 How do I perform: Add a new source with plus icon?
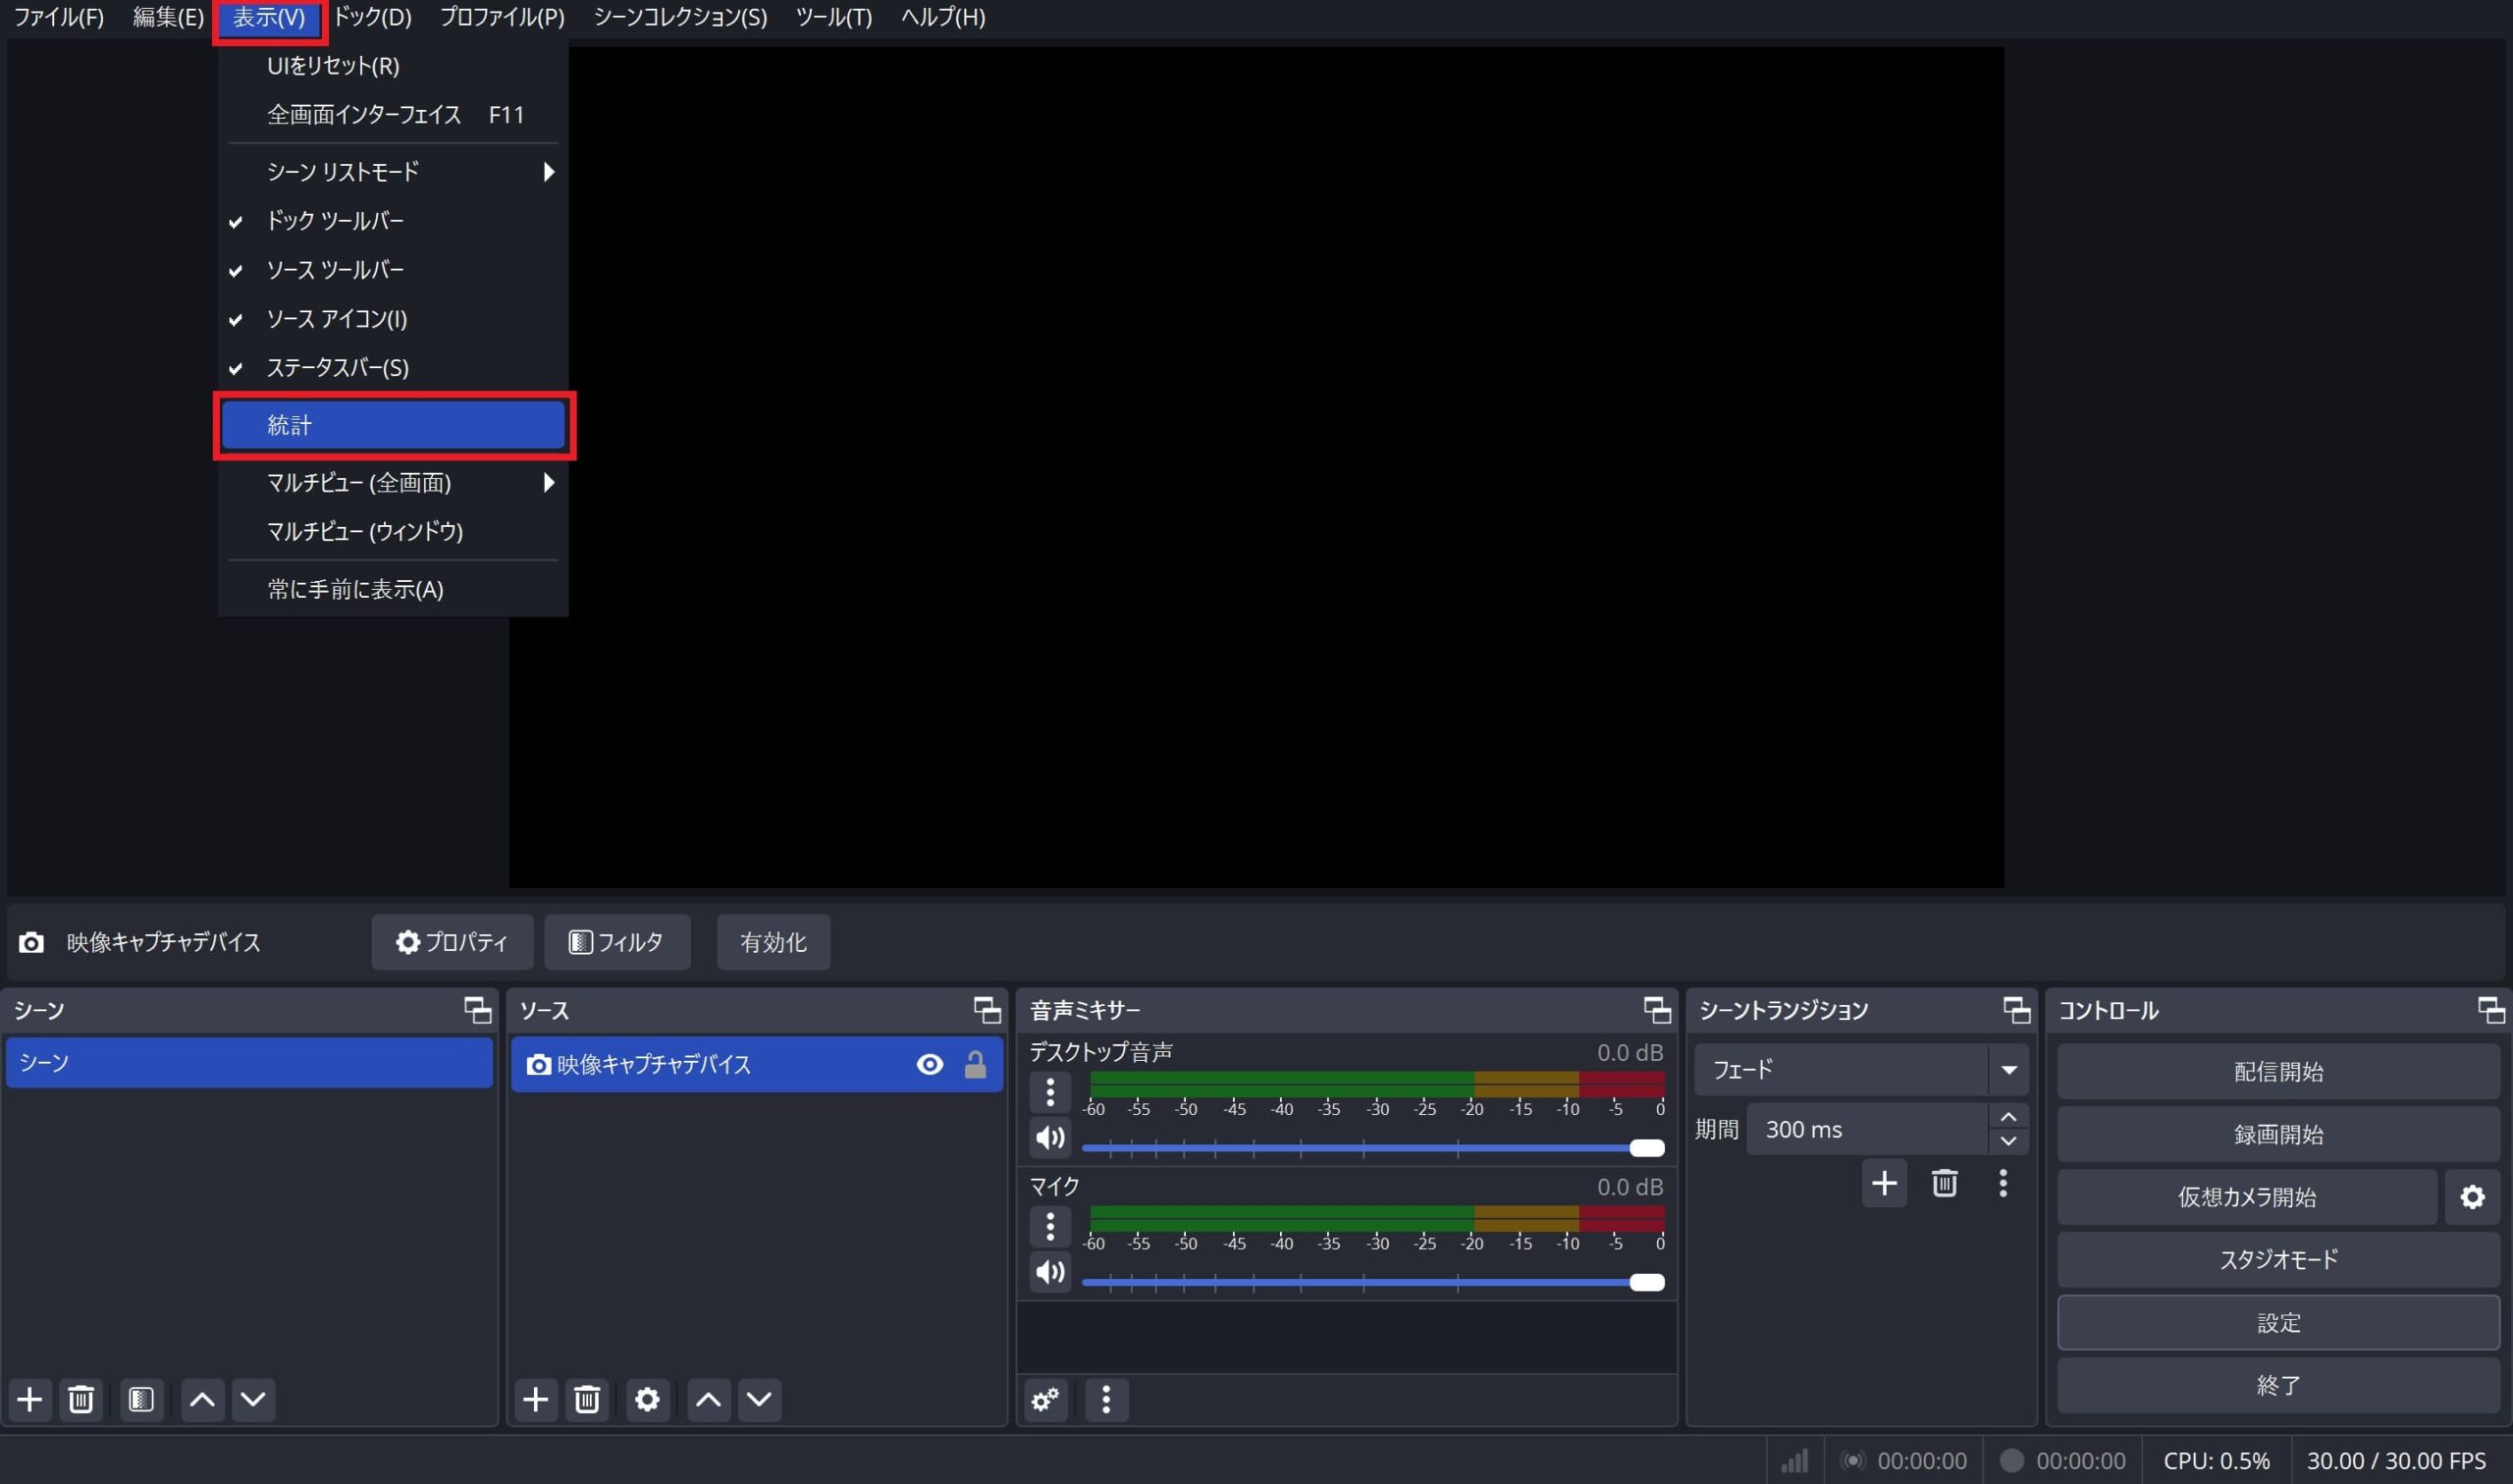coord(536,1399)
